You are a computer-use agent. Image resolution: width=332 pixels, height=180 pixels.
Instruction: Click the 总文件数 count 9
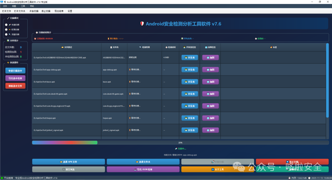(21, 47)
